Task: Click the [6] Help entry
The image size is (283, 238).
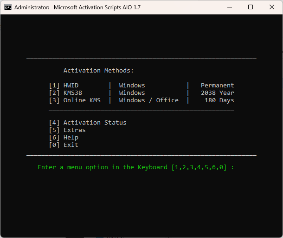Action: [64, 138]
